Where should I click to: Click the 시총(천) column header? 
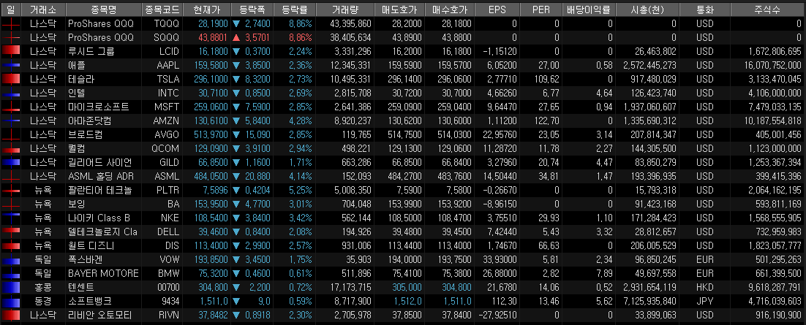(x=647, y=9)
